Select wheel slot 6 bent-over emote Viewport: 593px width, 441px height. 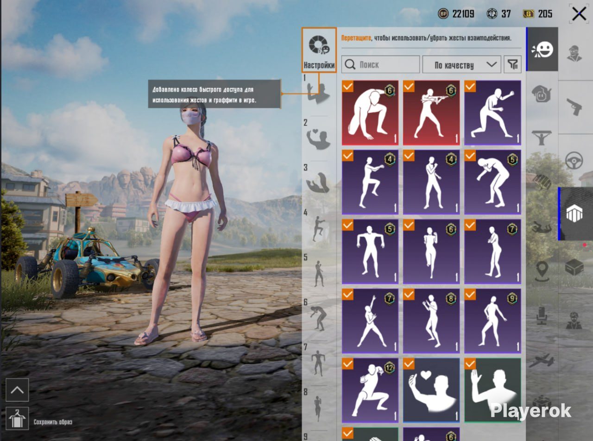(318, 318)
